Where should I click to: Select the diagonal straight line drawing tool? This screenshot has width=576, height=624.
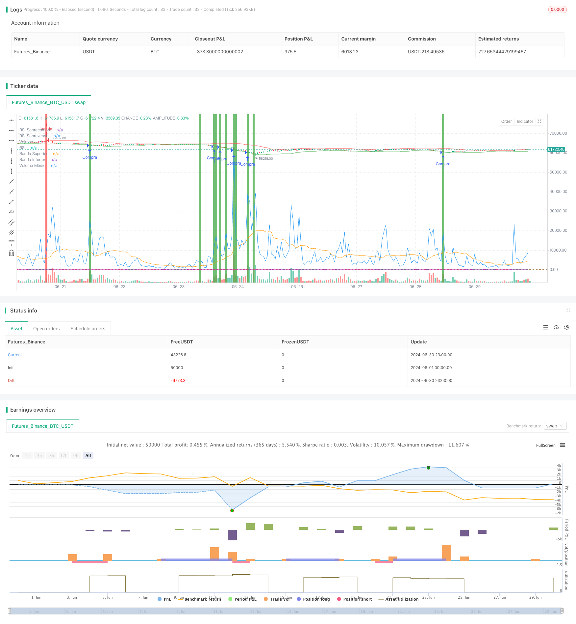12,181
